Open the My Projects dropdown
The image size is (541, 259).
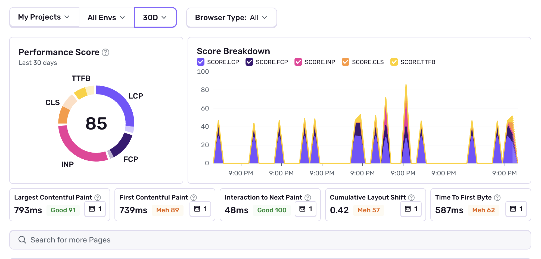[44, 17]
